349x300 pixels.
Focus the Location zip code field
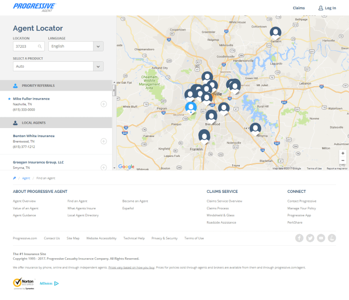coord(29,46)
